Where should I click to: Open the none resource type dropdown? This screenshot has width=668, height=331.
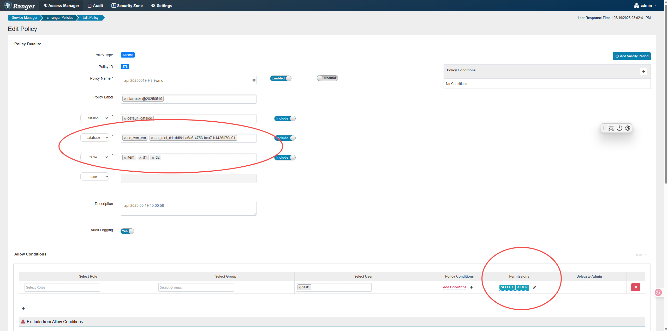(94, 177)
